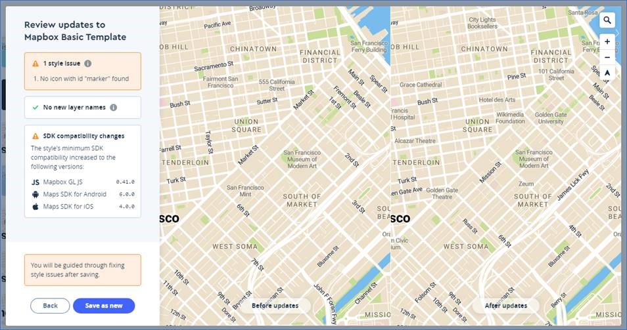Screen dimensions: 627x330
Task: Select the 'Before updates' map label
Action: coord(275,306)
